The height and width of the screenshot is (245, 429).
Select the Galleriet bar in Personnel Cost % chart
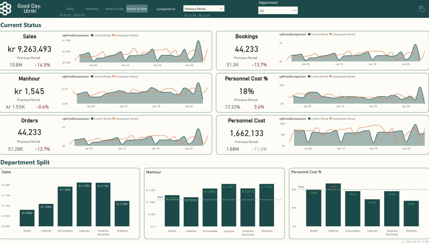click(x=333, y=205)
